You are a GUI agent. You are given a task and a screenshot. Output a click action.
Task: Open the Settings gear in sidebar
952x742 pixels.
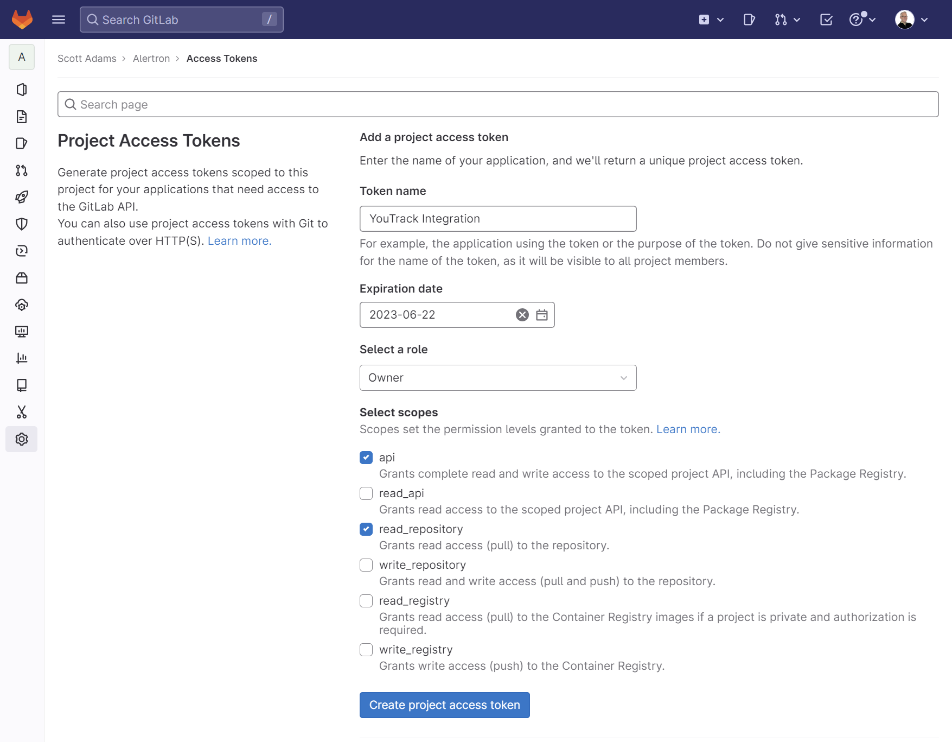(22, 439)
